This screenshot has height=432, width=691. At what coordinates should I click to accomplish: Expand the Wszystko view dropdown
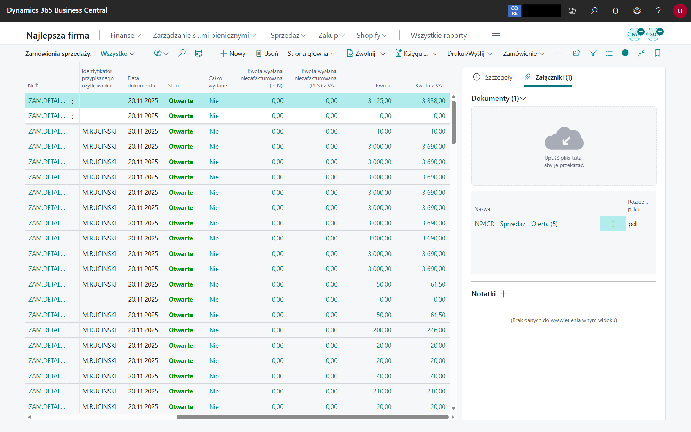tap(117, 54)
